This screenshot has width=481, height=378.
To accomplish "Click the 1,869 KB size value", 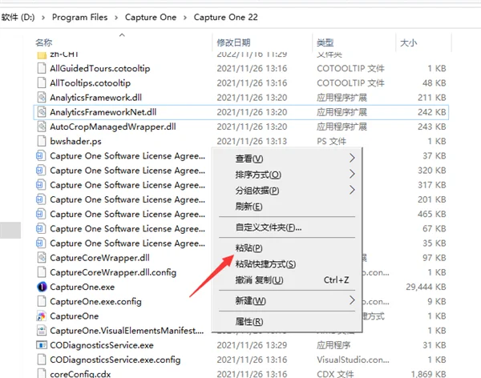I will 428,374.
